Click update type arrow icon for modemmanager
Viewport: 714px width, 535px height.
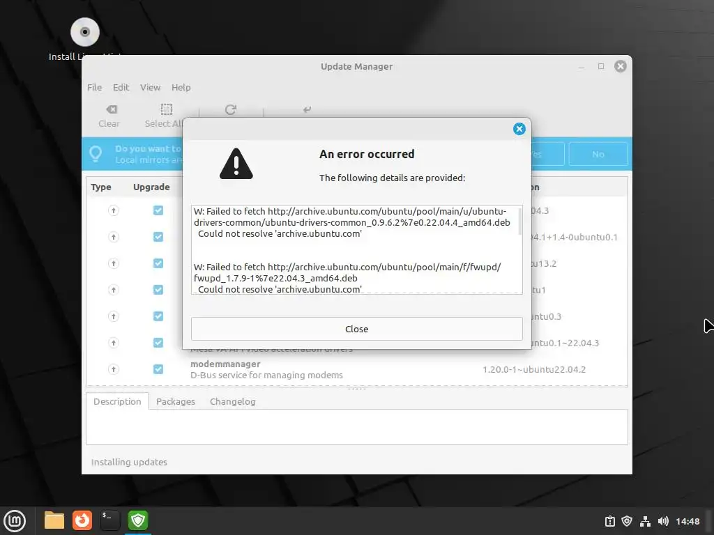pos(114,369)
